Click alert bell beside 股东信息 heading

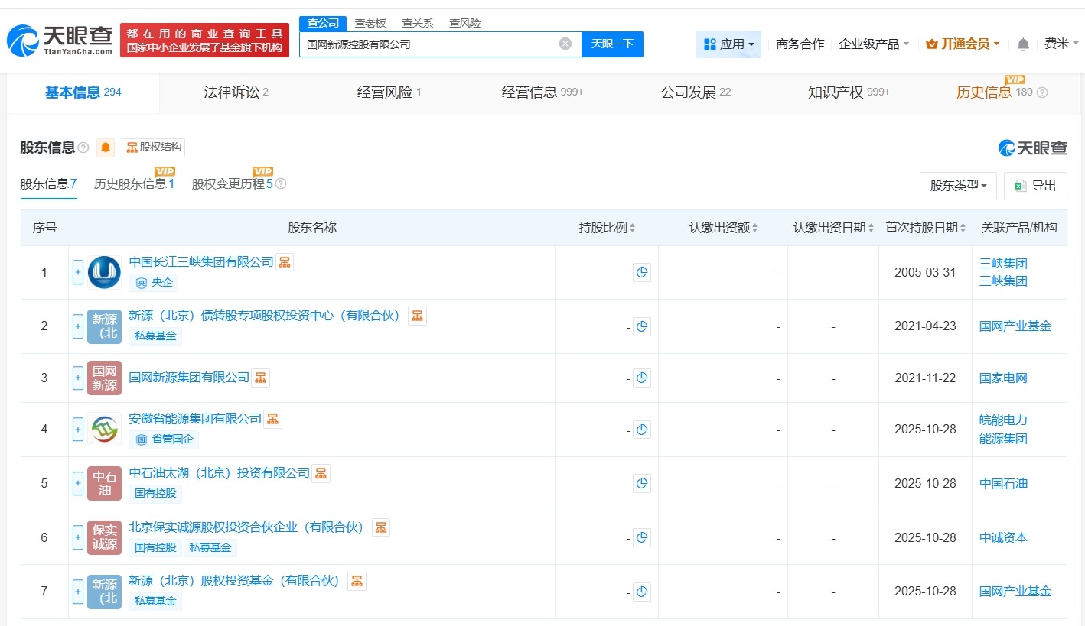(x=105, y=148)
